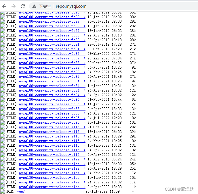Click the file size "24k"
The image size is (198, 194).
pos(133,159)
